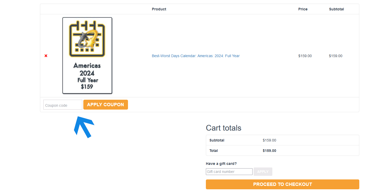Click the Subtotal column header in cart table
This screenshot has width=392, height=195.
pos(336,9)
